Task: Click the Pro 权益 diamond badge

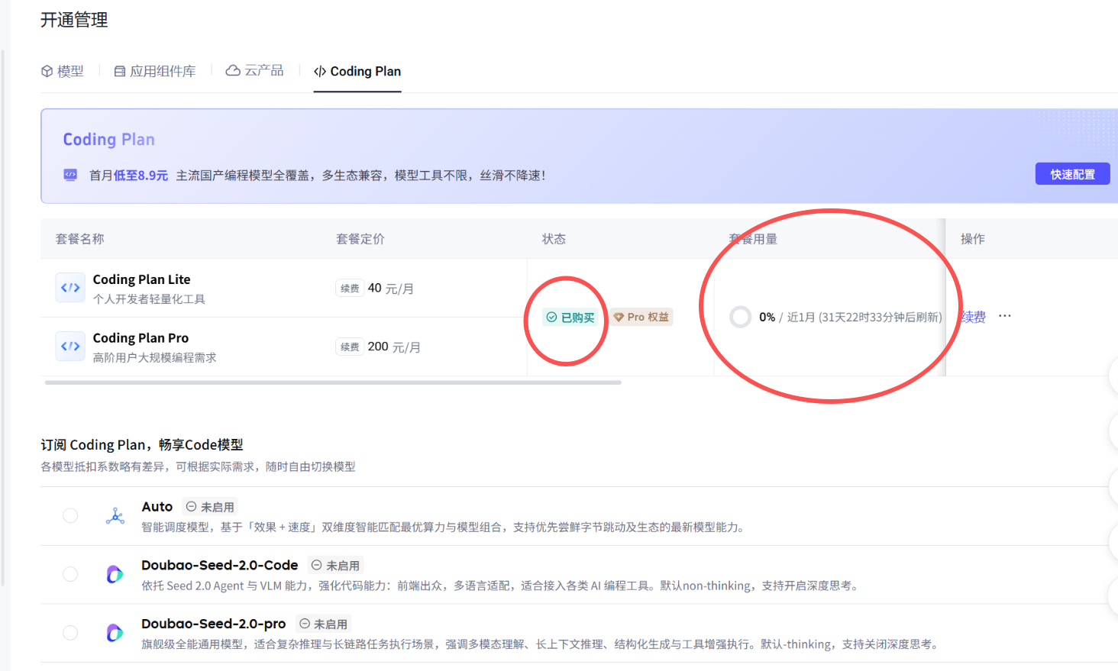Action: 641,317
